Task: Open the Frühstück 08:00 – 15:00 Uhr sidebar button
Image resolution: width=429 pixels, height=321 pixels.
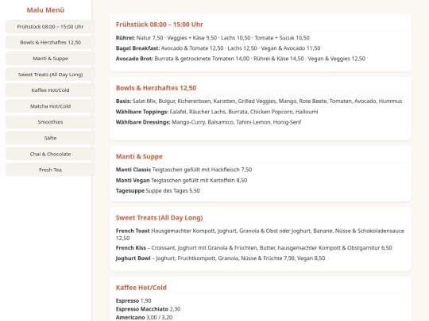Action: click(50, 26)
